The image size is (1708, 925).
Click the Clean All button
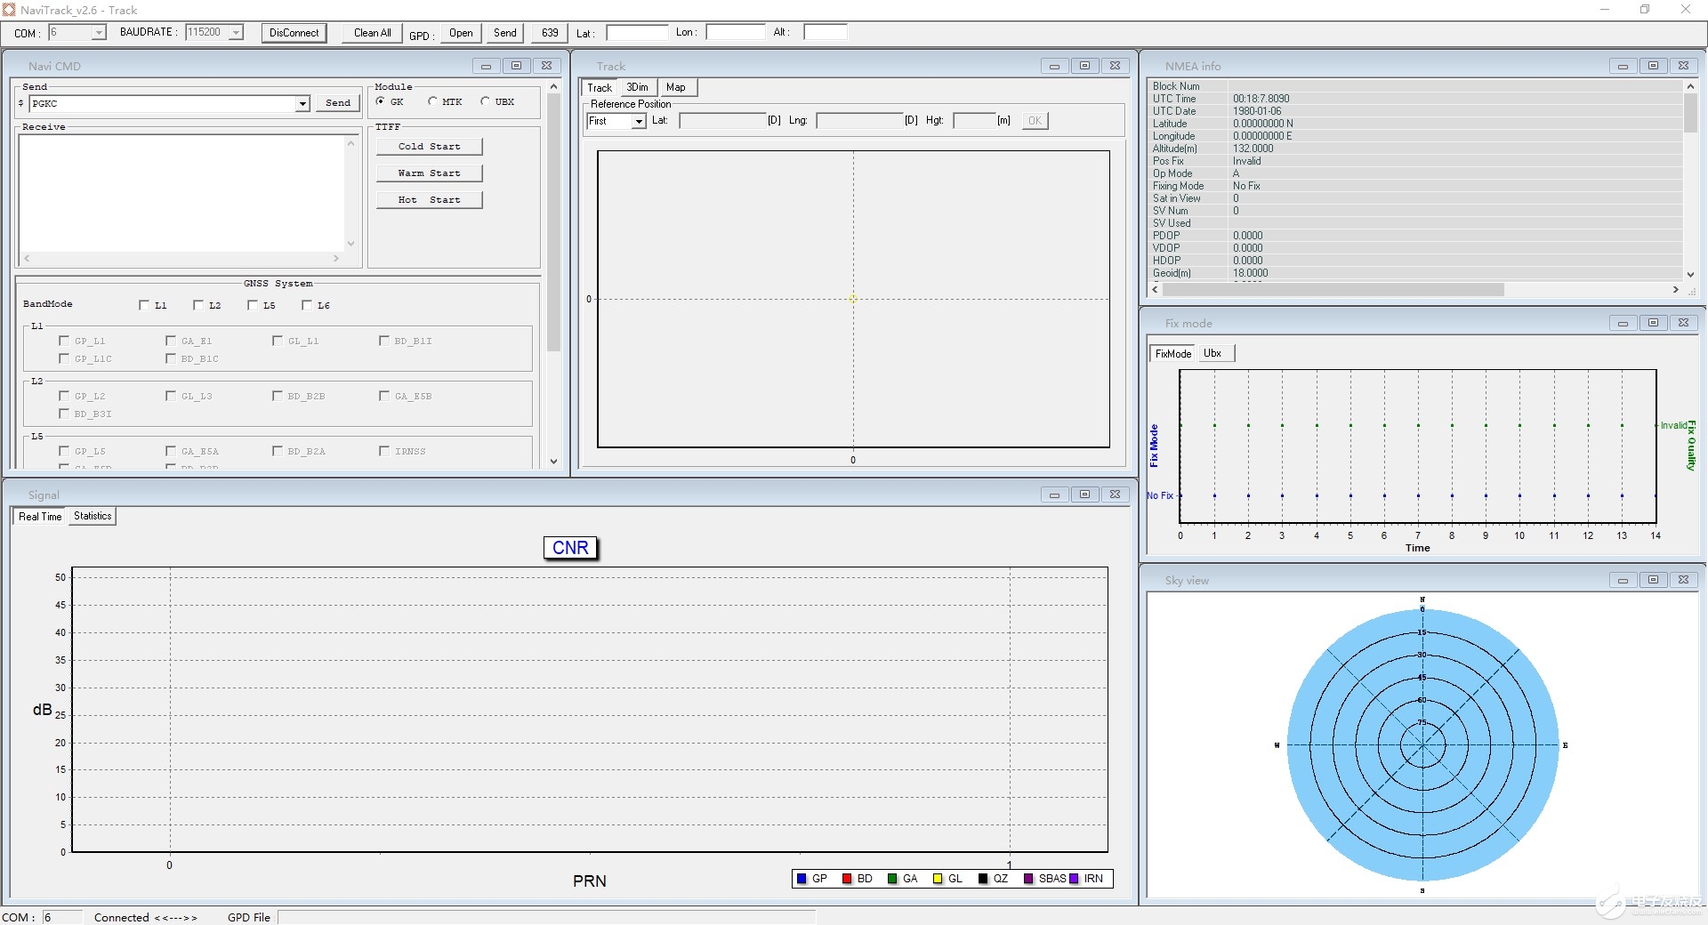coord(373,33)
